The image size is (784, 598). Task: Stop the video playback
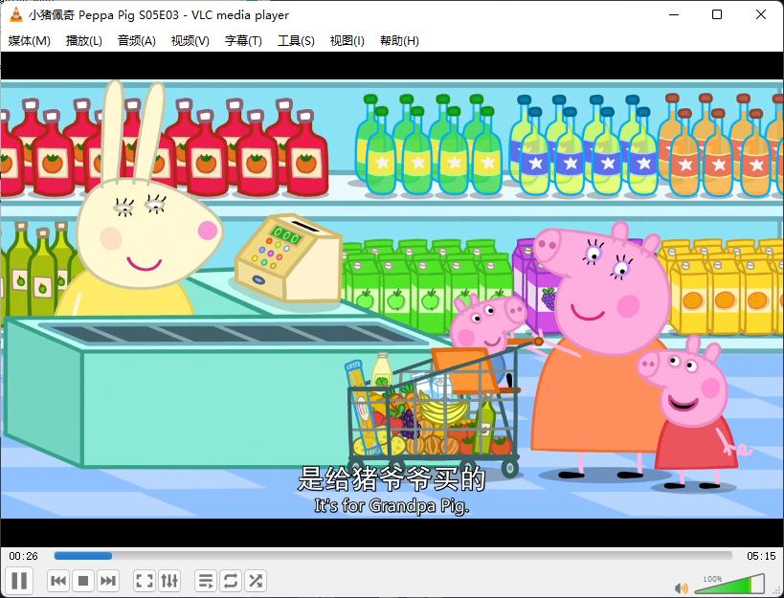tap(83, 581)
